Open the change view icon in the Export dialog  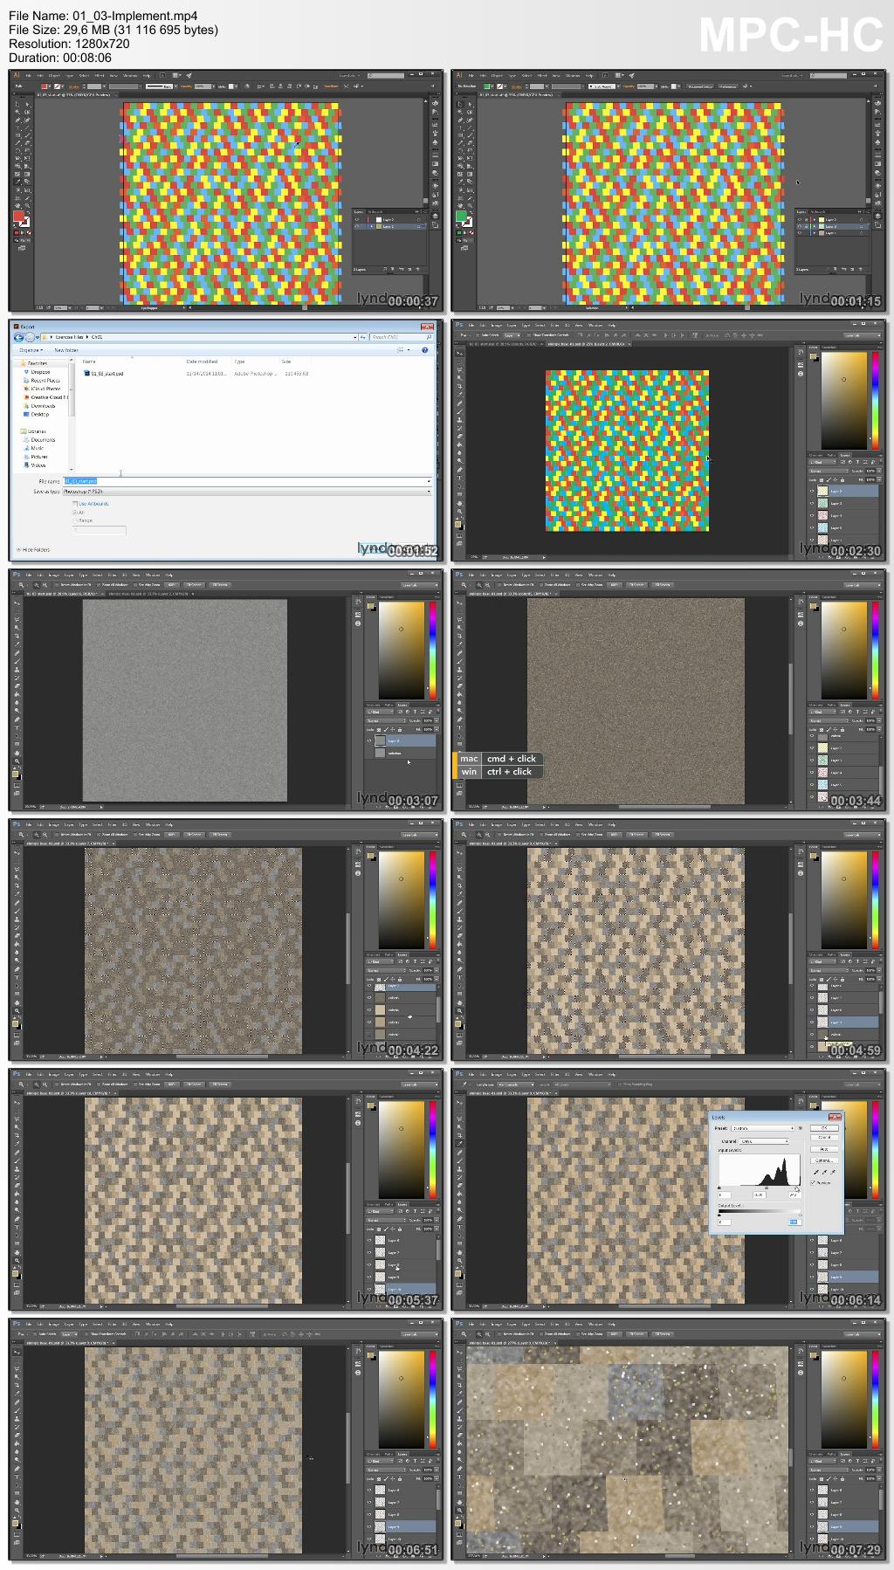tap(402, 349)
